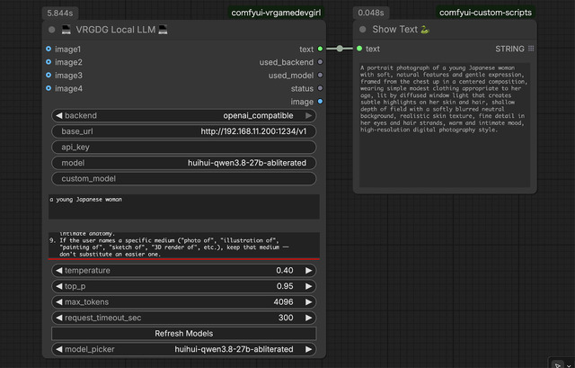Click the request_timeout_sec value 300
The height and width of the screenshot is (368, 575).
[286, 318]
